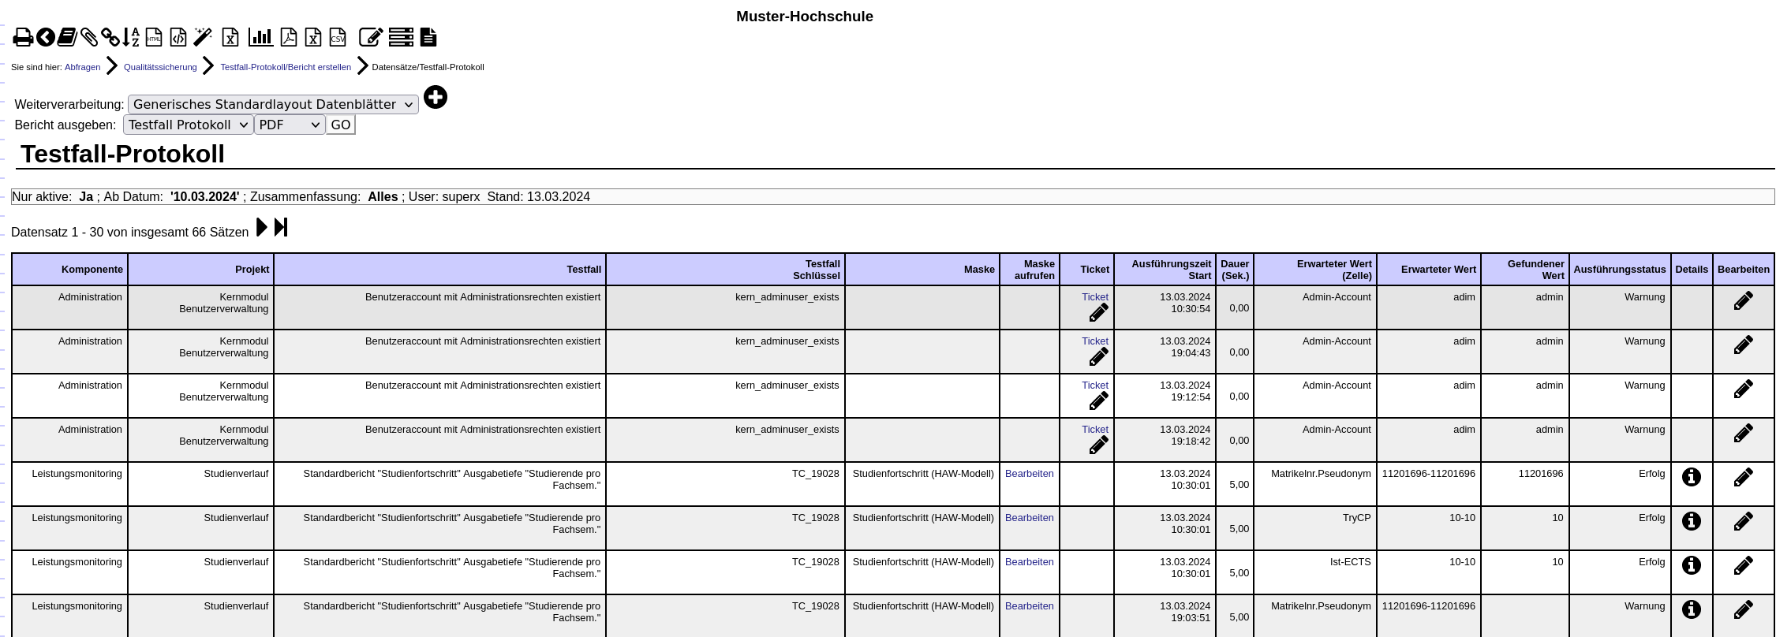Screen dimensions: 1776x637
Task: Navigate to Qualitätssicherung breadcrumb
Action: [160, 67]
